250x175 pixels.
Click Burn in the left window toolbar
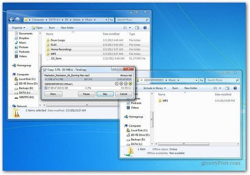[52, 28]
